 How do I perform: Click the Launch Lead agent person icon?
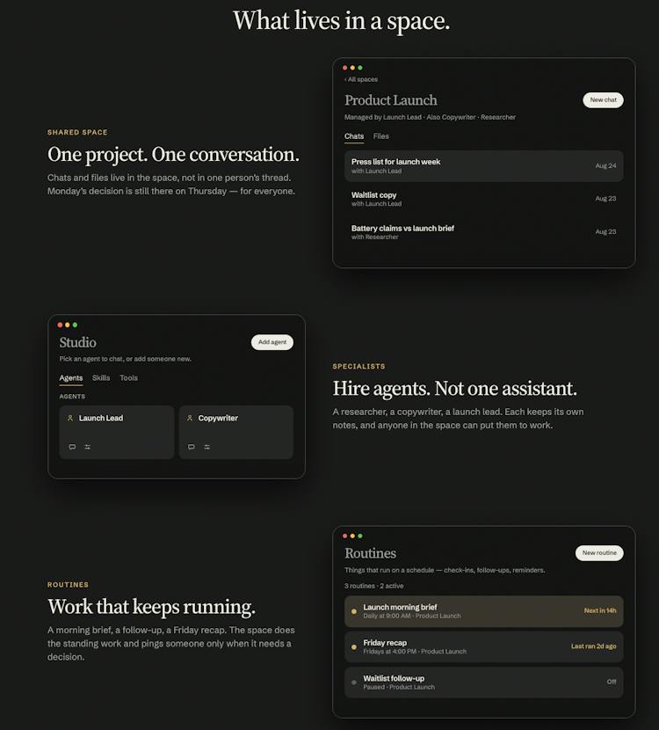click(70, 418)
